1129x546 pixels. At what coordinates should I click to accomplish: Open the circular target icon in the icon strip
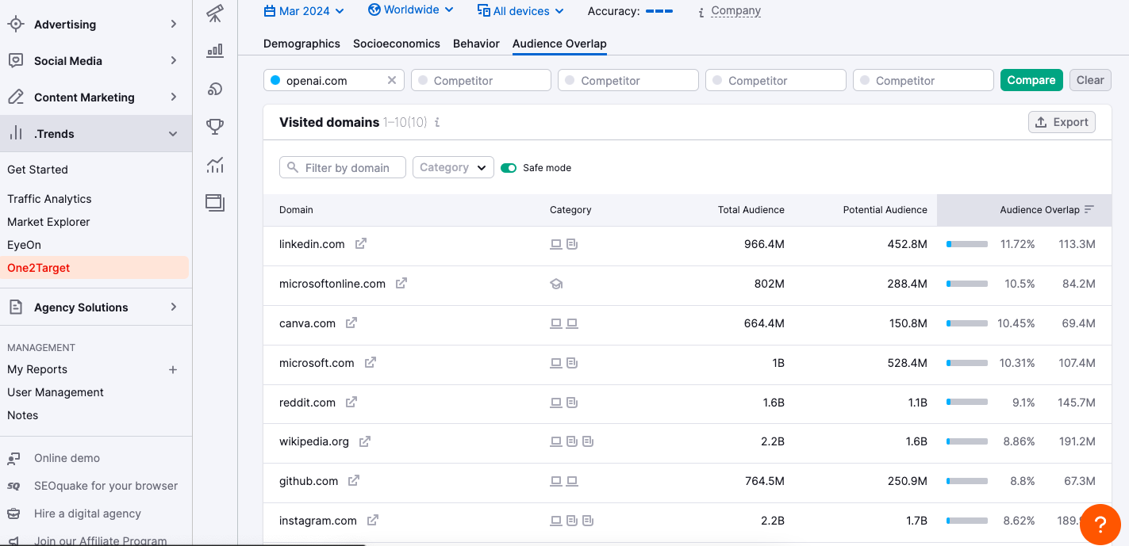click(x=214, y=88)
